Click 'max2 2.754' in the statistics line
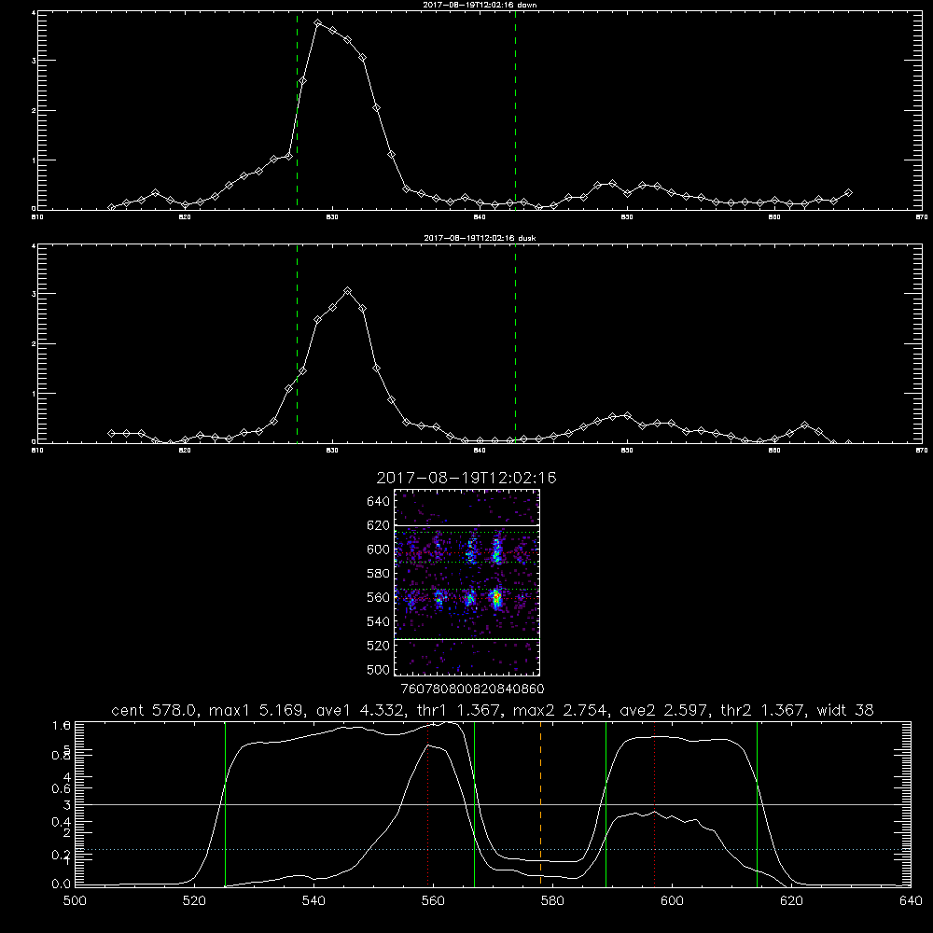 click(559, 710)
